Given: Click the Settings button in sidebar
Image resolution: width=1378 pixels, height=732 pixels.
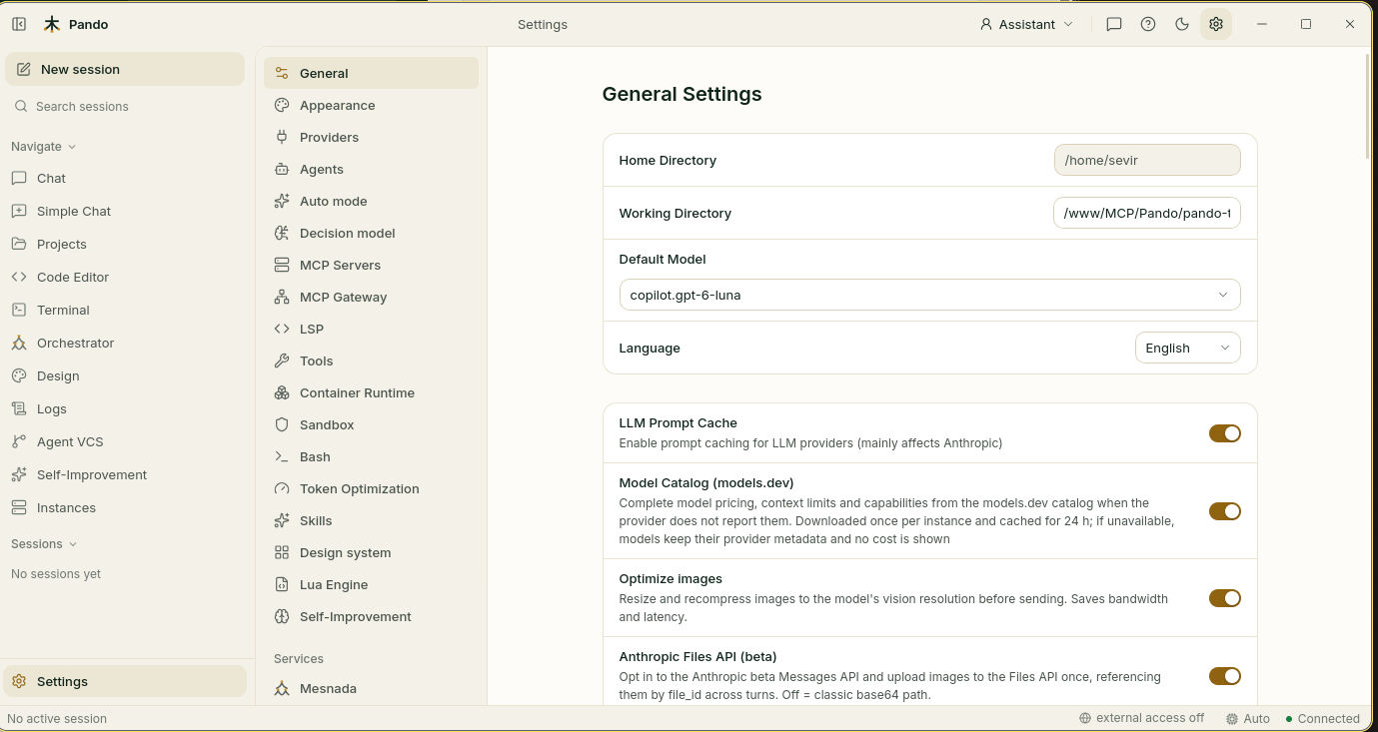Looking at the screenshot, I should pyautogui.click(x=125, y=681).
